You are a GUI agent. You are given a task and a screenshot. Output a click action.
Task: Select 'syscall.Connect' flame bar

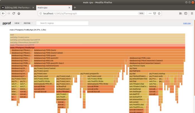click(x=137, y=110)
